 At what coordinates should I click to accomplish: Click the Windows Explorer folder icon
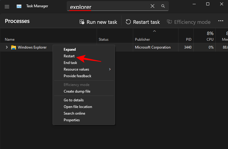click(x=13, y=47)
